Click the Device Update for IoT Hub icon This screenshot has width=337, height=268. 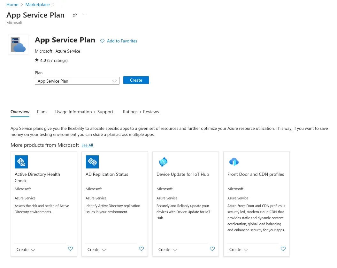click(163, 162)
